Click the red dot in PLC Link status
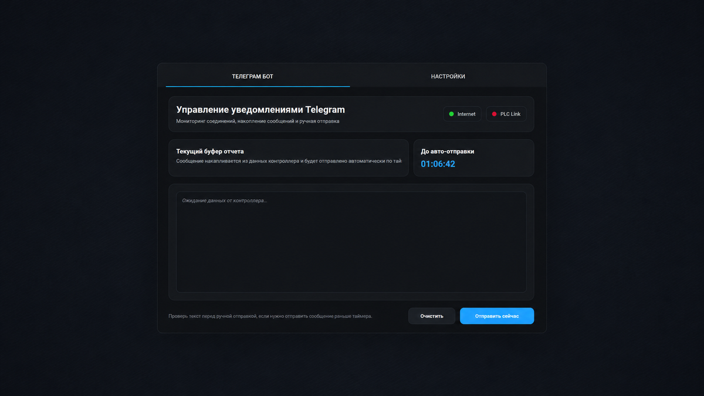 click(x=494, y=114)
